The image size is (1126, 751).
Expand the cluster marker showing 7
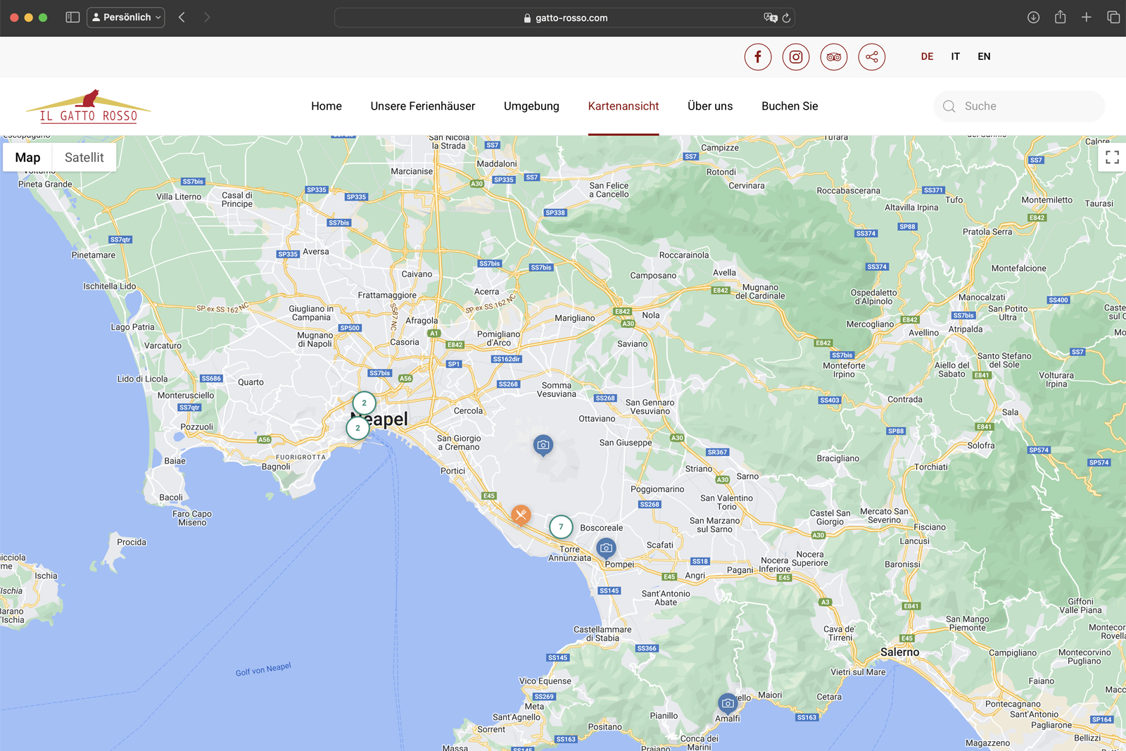pyautogui.click(x=561, y=526)
